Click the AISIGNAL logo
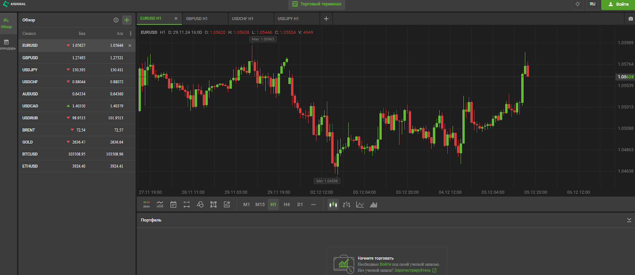Viewport: 635px width, 275px height. point(14,4)
